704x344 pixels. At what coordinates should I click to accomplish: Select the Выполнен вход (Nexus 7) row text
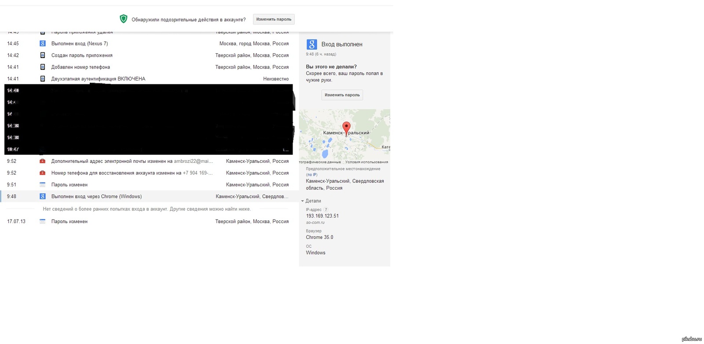pos(80,44)
